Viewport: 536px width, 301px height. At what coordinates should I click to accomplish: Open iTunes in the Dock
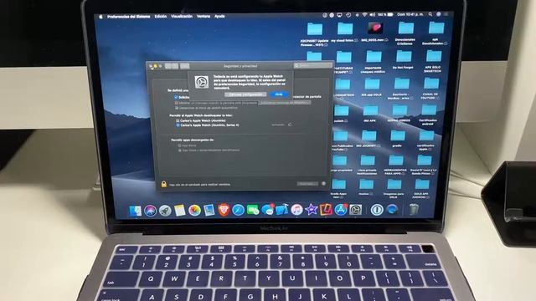pyautogui.click(x=296, y=210)
